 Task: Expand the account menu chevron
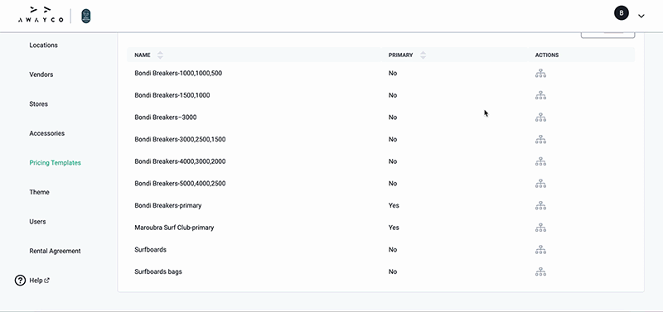641,16
